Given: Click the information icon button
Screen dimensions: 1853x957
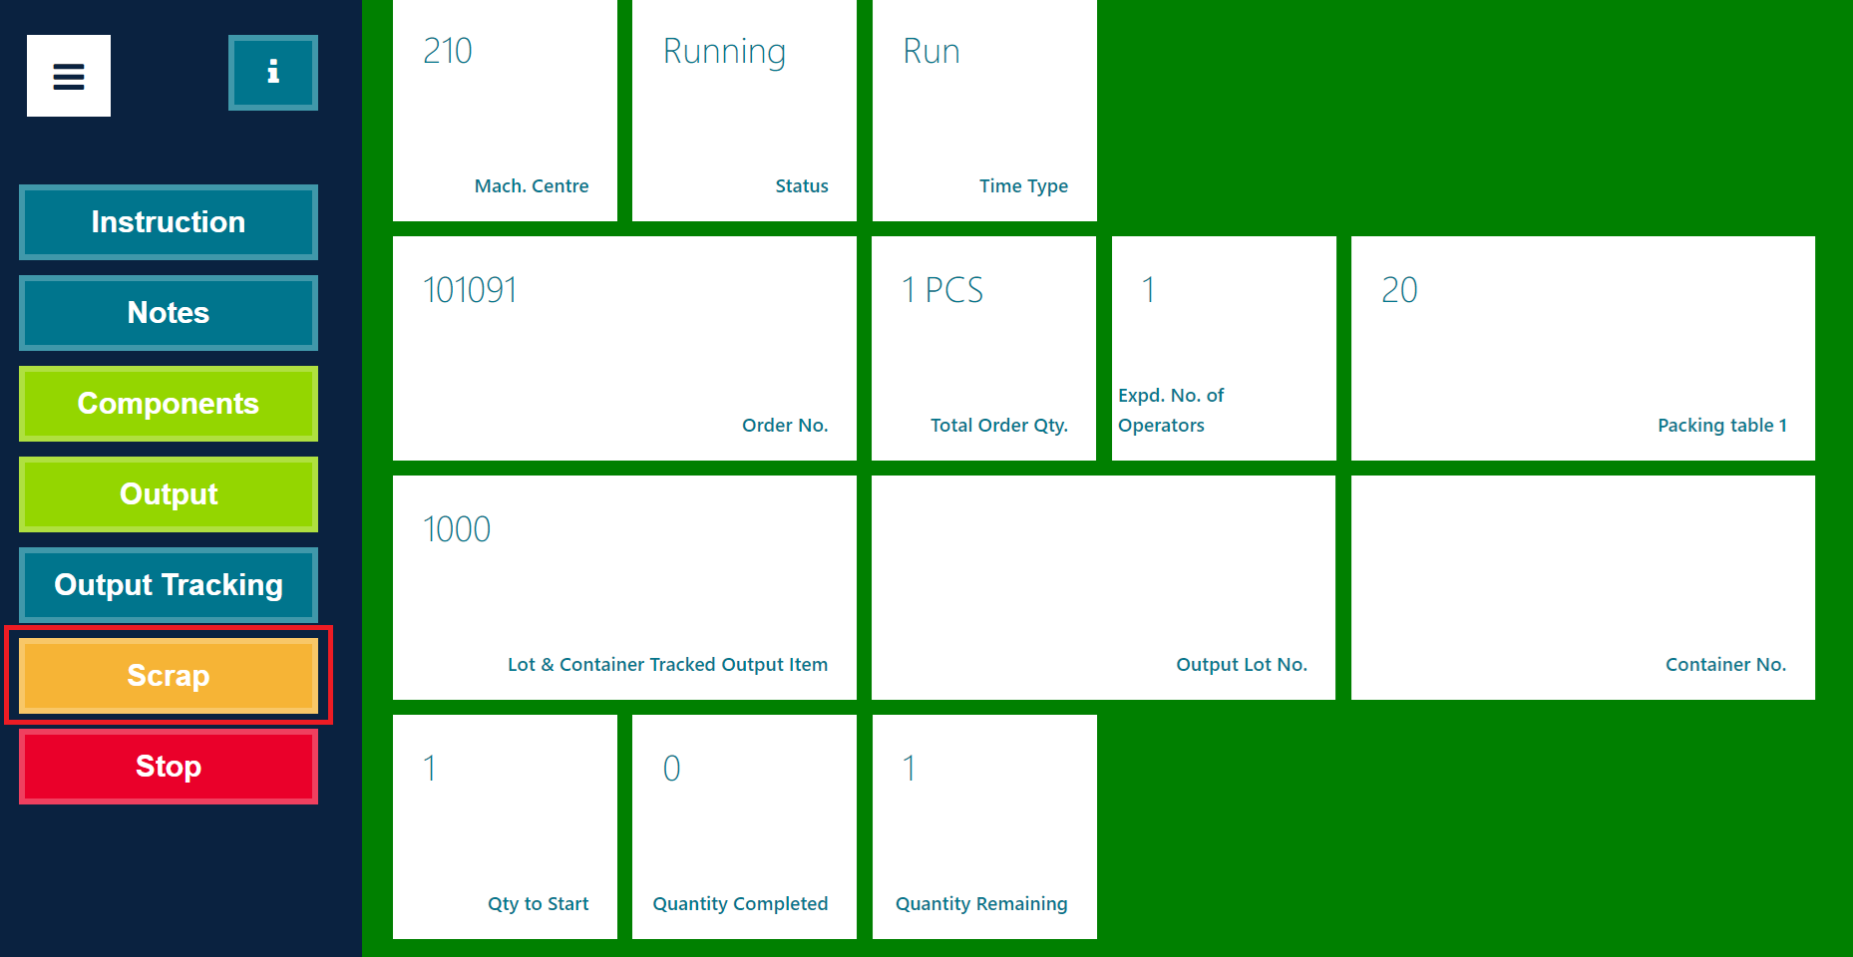Looking at the screenshot, I should 272,73.
